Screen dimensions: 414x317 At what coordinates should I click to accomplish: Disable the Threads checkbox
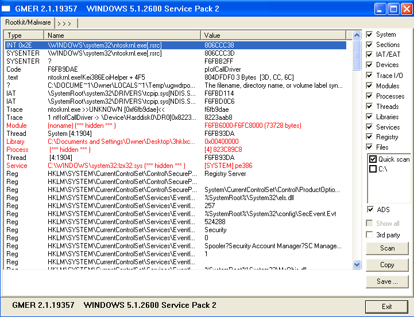pyautogui.click(x=369, y=106)
